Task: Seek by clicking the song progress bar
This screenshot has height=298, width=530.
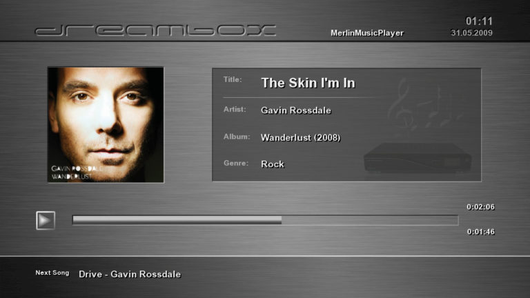Action: pos(265,220)
